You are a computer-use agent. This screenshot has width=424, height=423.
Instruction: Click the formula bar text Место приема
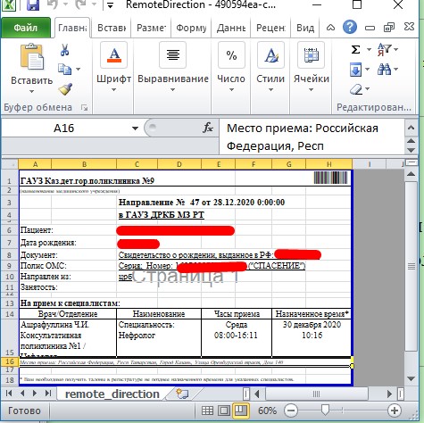click(x=269, y=129)
